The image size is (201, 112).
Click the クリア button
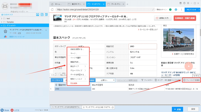pos(159,80)
